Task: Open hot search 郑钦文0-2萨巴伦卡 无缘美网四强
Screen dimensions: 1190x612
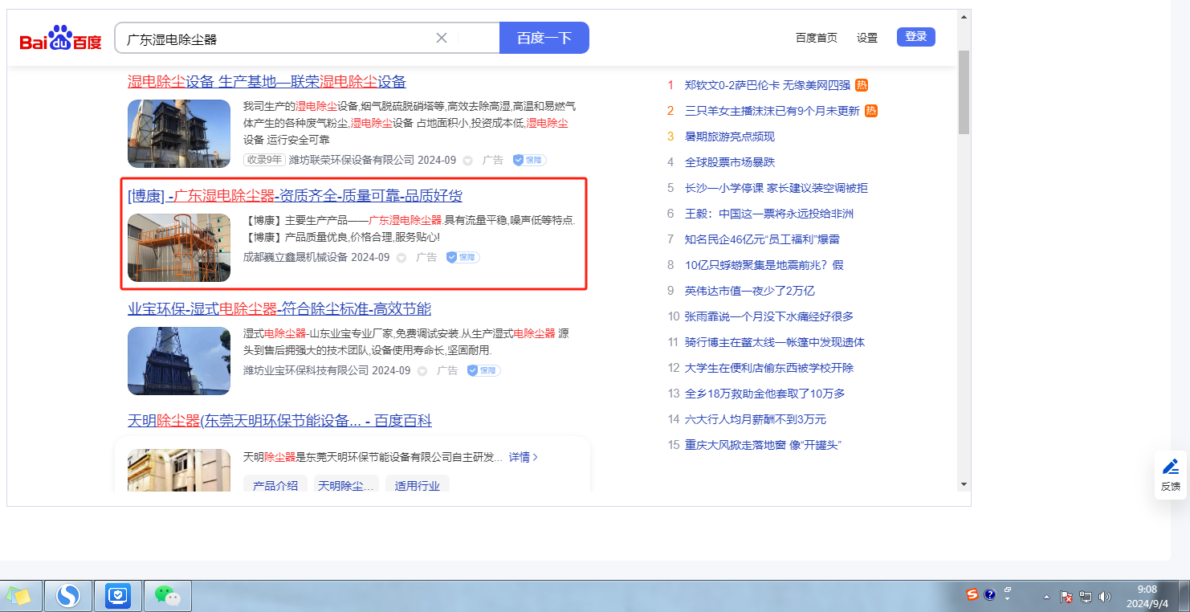Action: tap(767, 85)
